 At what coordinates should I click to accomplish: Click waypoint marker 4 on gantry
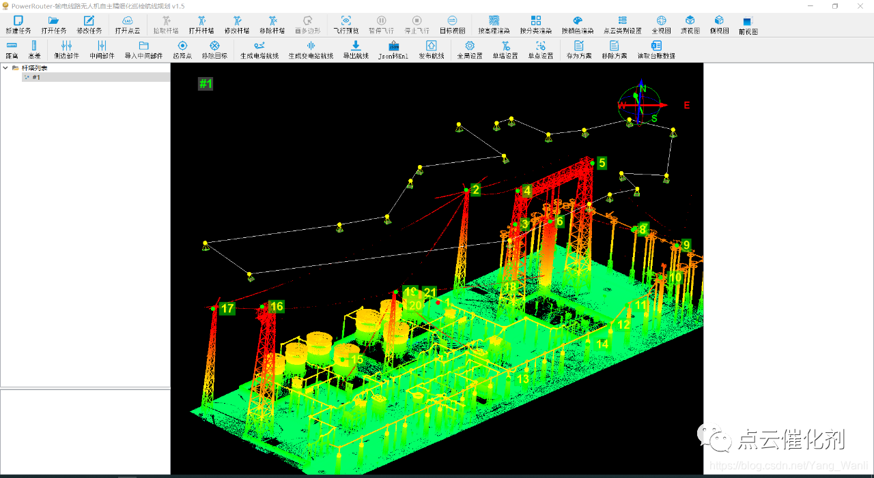coord(527,191)
